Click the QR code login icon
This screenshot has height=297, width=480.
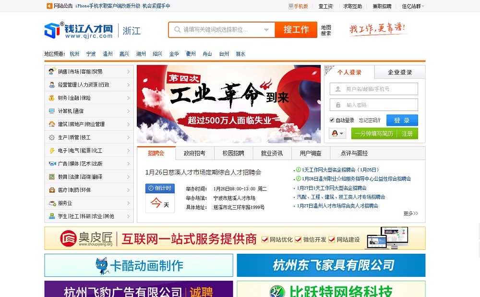pyautogui.click(x=329, y=70)
